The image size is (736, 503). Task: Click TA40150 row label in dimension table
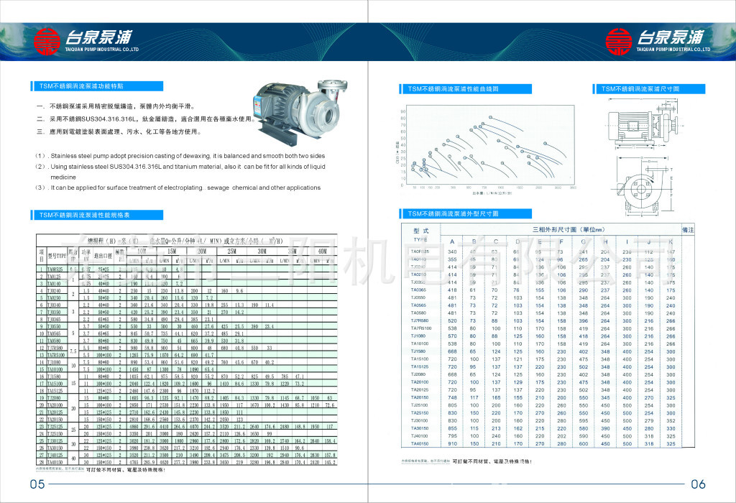[x=420, y=443]
